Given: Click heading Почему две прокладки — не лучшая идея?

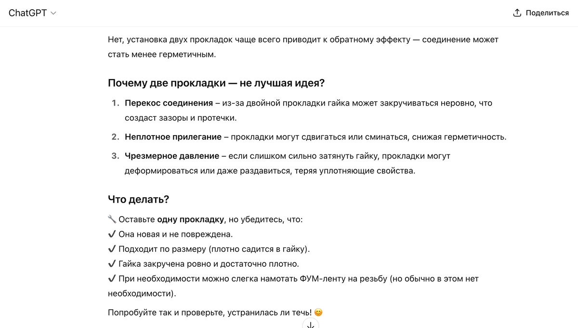Looking at the screenshot, I should pos(216,83).
